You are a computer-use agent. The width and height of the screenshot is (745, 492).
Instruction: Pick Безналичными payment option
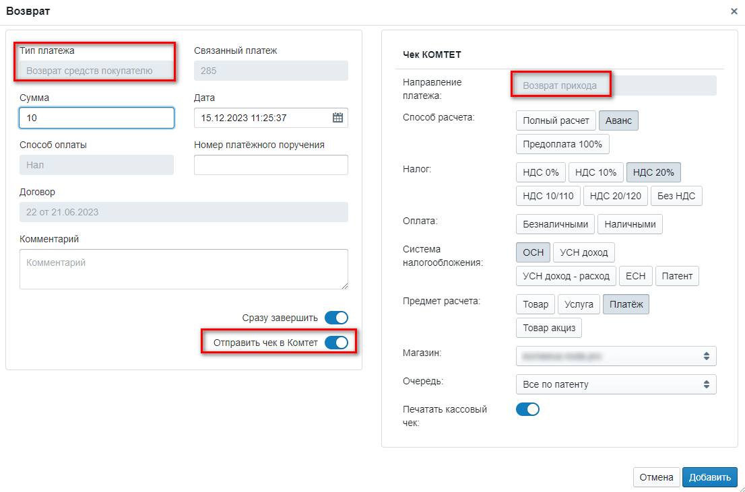pyautogui.click(x=556, y=224)
